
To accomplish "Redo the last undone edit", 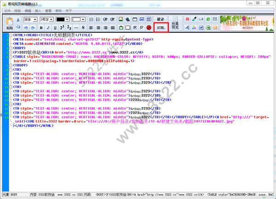I will click(33, 28).
